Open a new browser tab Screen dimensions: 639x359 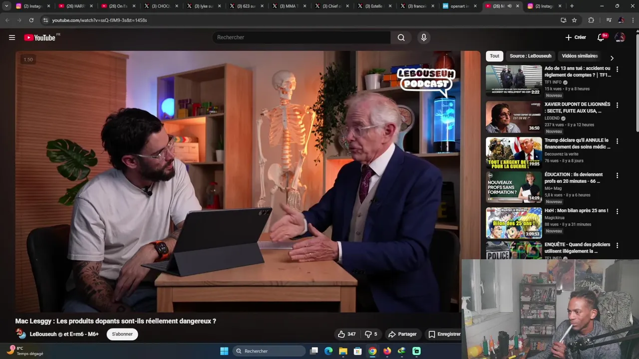click(572, 6)
